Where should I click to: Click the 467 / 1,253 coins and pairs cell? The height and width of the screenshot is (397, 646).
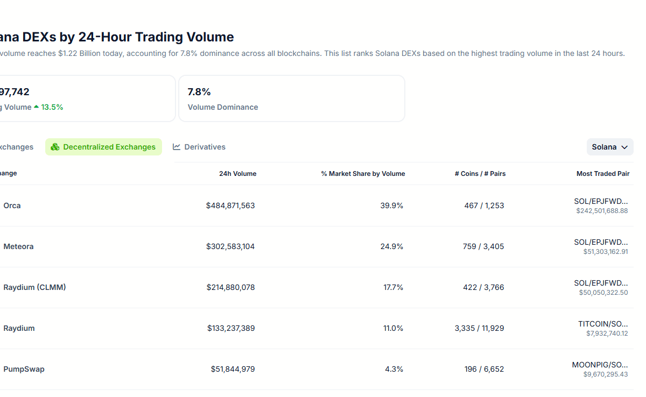pyautogui.click(x=484, y=205)
